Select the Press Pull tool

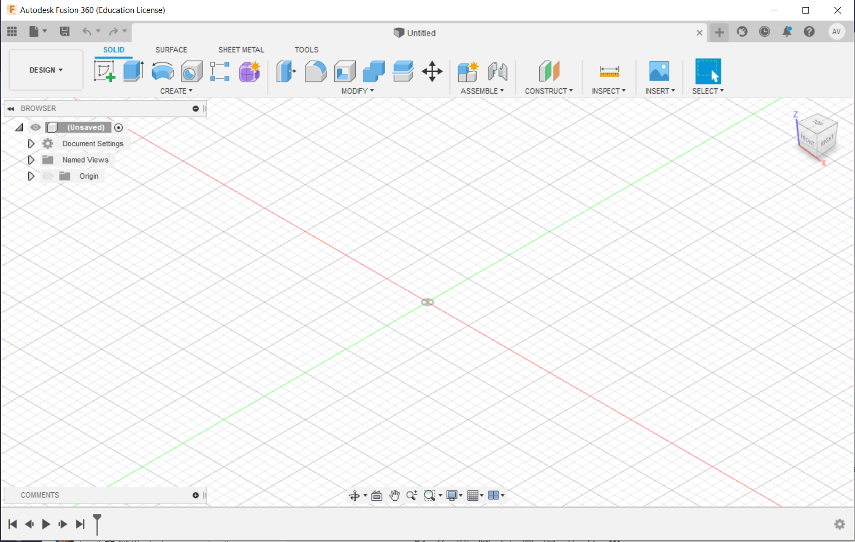click(x=286, y=71)
